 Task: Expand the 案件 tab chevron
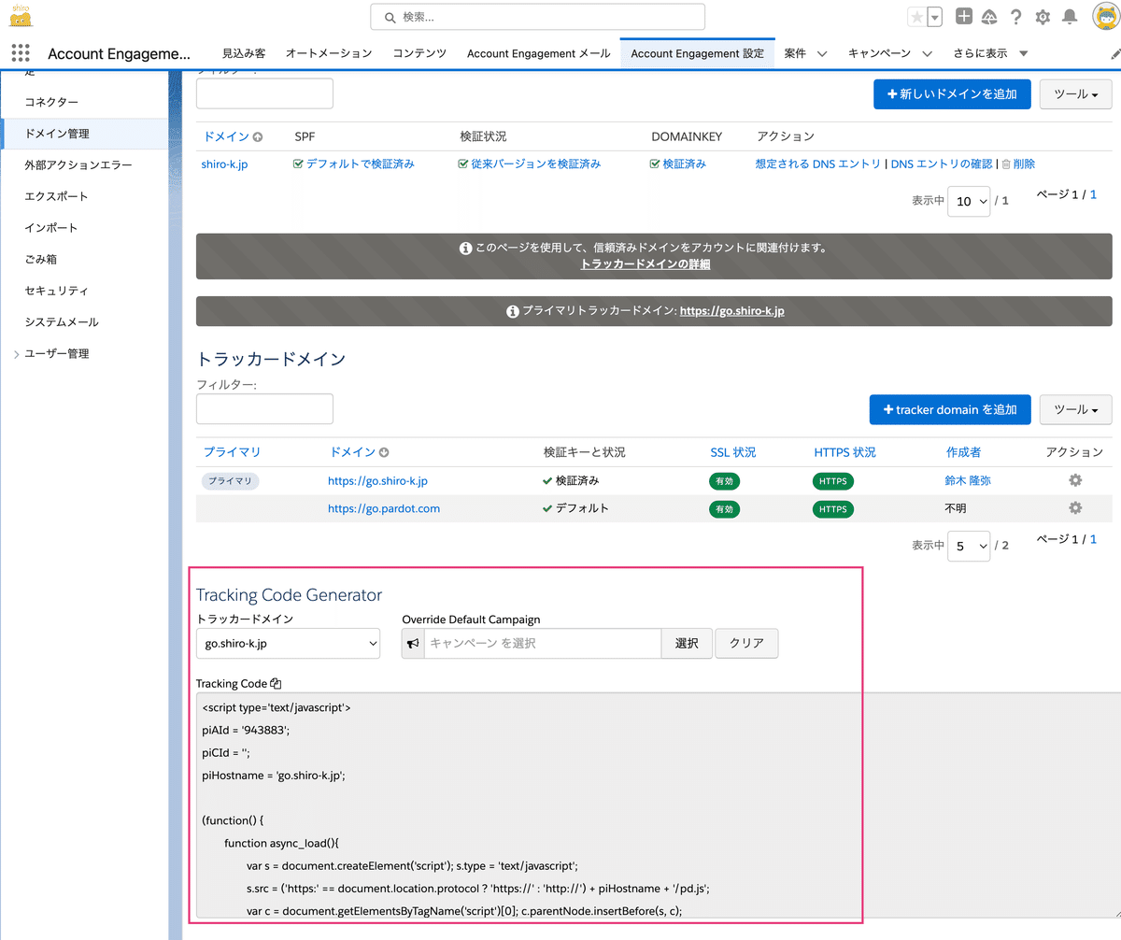coord(822,54)
